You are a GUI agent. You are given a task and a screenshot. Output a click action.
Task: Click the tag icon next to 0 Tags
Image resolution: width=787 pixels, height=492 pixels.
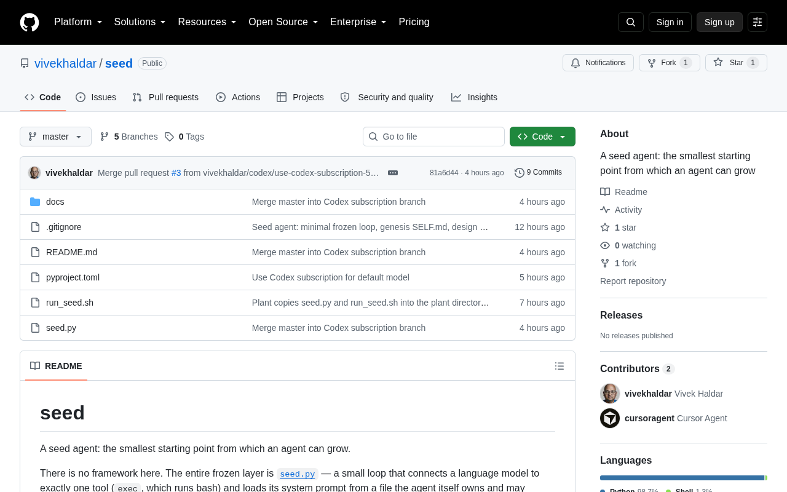(x=169, y=137)
